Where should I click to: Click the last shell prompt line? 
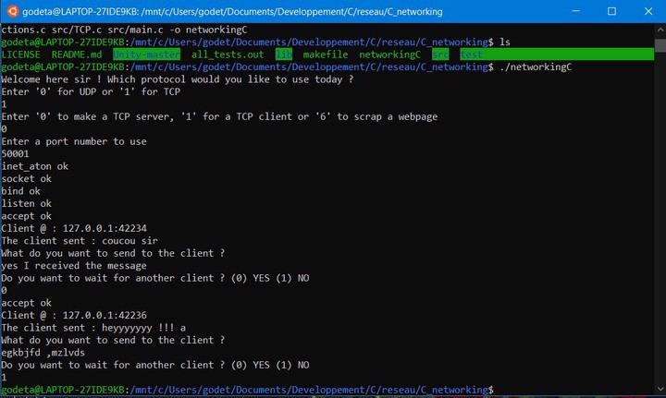click(x=247, y=390)
